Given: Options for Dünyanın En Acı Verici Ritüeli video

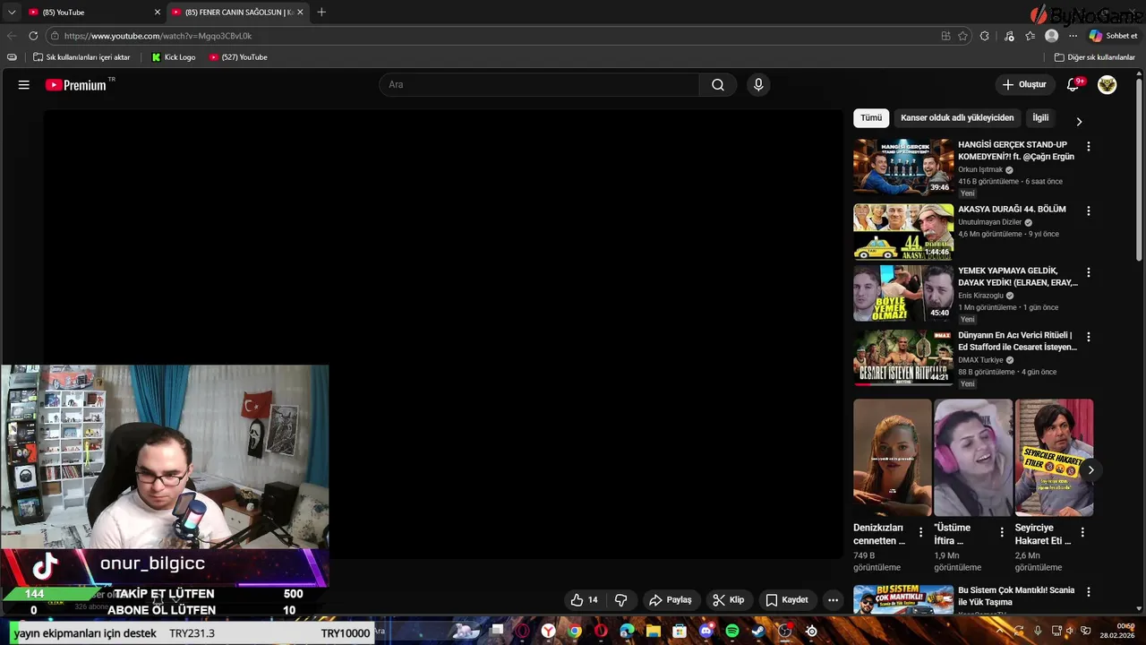Looking at the screenshot, I should [1089, 337].
